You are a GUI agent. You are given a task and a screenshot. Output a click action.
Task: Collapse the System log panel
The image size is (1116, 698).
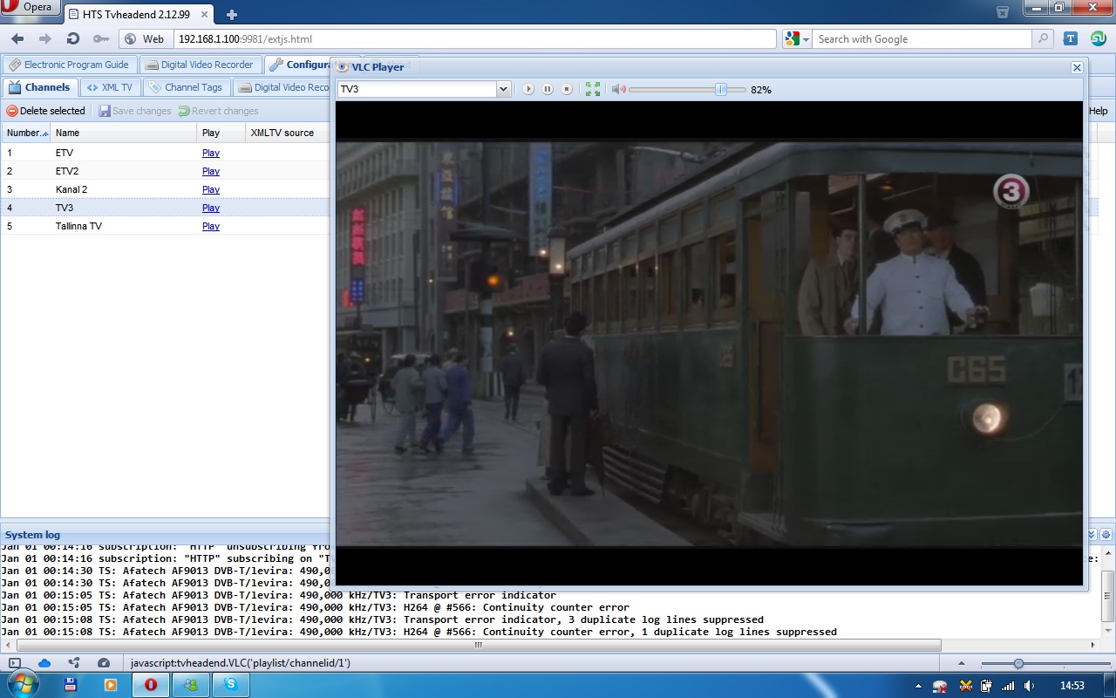pyautogui.click(x=1092, y=534)
